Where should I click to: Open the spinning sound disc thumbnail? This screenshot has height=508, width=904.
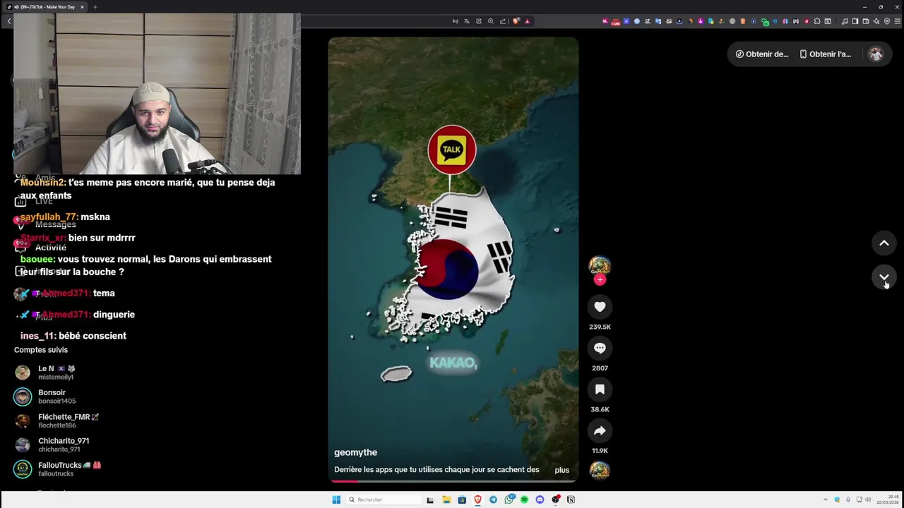(600, 470)
